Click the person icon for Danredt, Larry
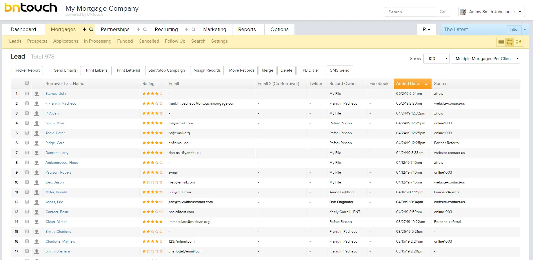Screen dimensions: 533x260 (x=37, y=153)
